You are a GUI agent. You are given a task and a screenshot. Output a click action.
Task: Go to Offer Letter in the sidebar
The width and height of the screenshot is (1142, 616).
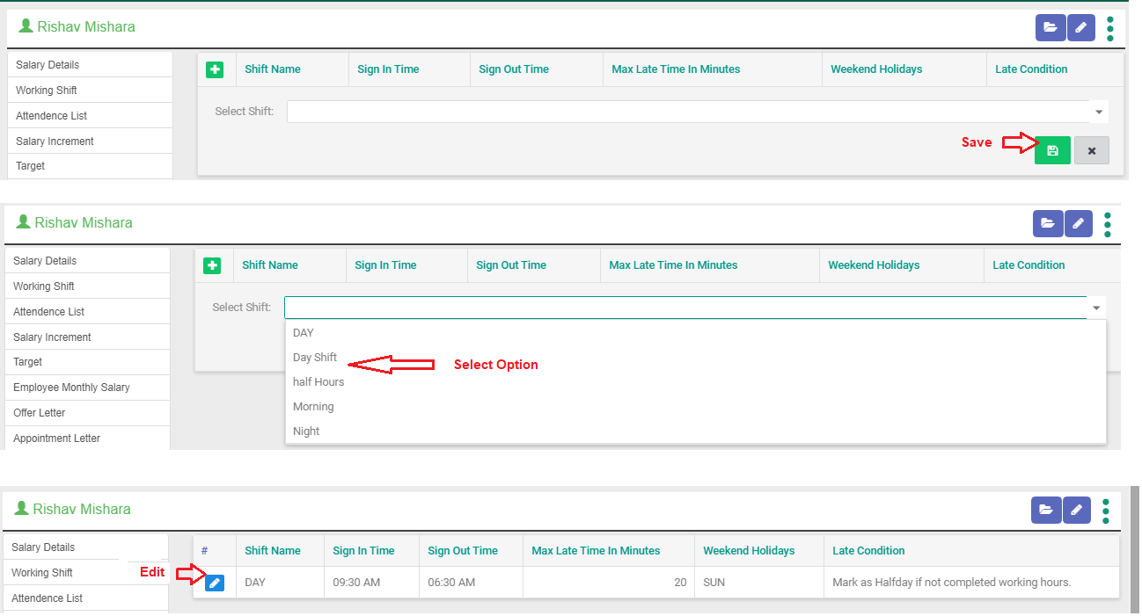40,413
